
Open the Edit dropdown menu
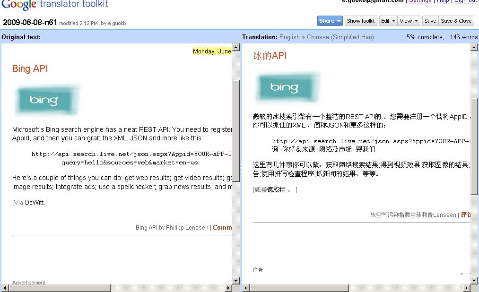tap(388, 21)
